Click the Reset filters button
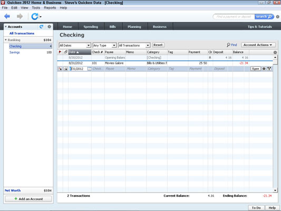The image size is (281, 211). tap(158, 45)
